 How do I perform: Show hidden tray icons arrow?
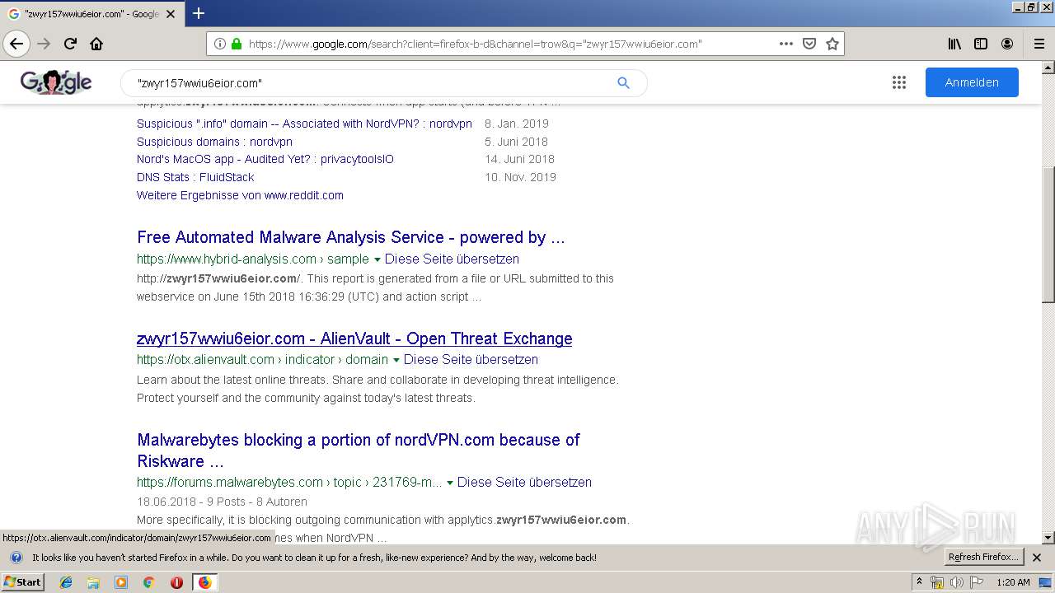tap(919, 582)
